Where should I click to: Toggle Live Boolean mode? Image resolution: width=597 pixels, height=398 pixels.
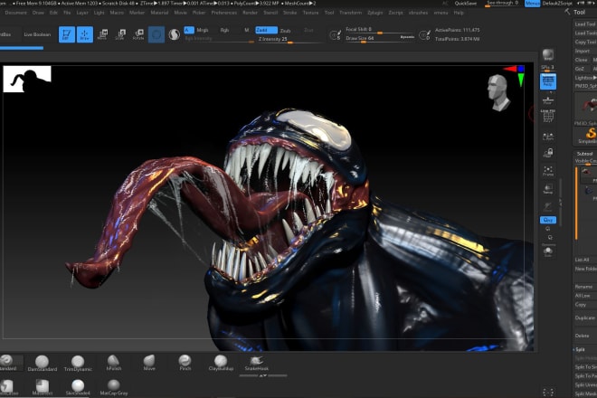point(37,34)
